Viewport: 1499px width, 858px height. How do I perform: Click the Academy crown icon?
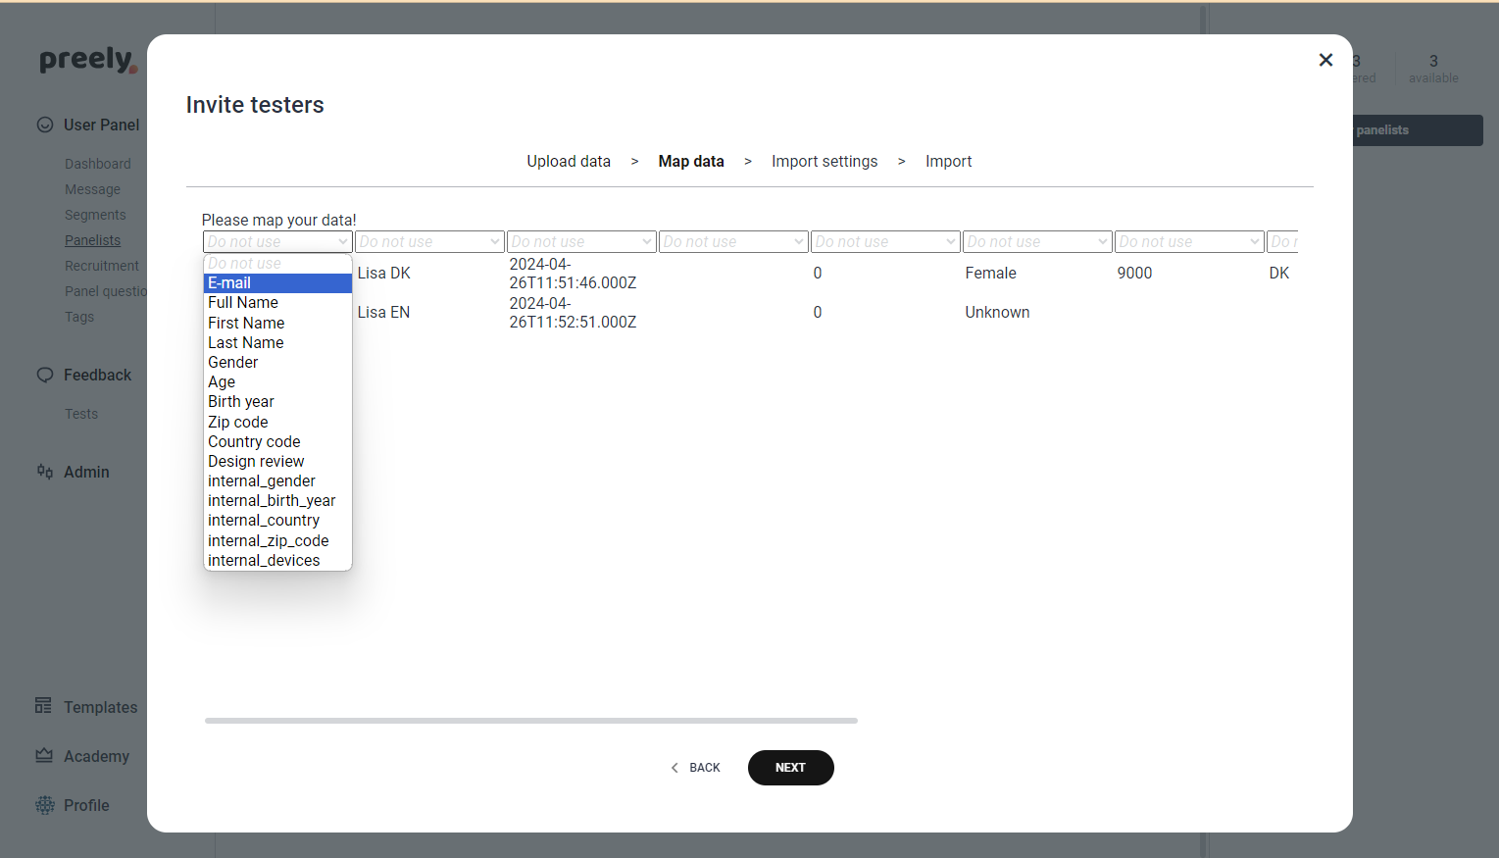pos(44,755)
